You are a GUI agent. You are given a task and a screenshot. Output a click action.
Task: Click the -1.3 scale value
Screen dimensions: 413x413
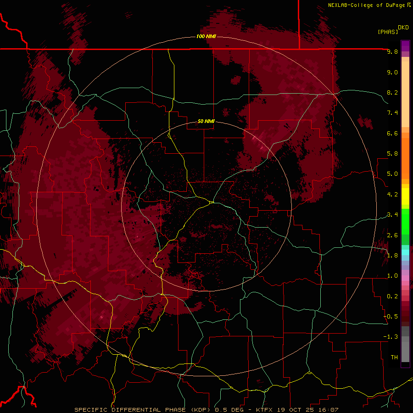[x=391, y=337]
